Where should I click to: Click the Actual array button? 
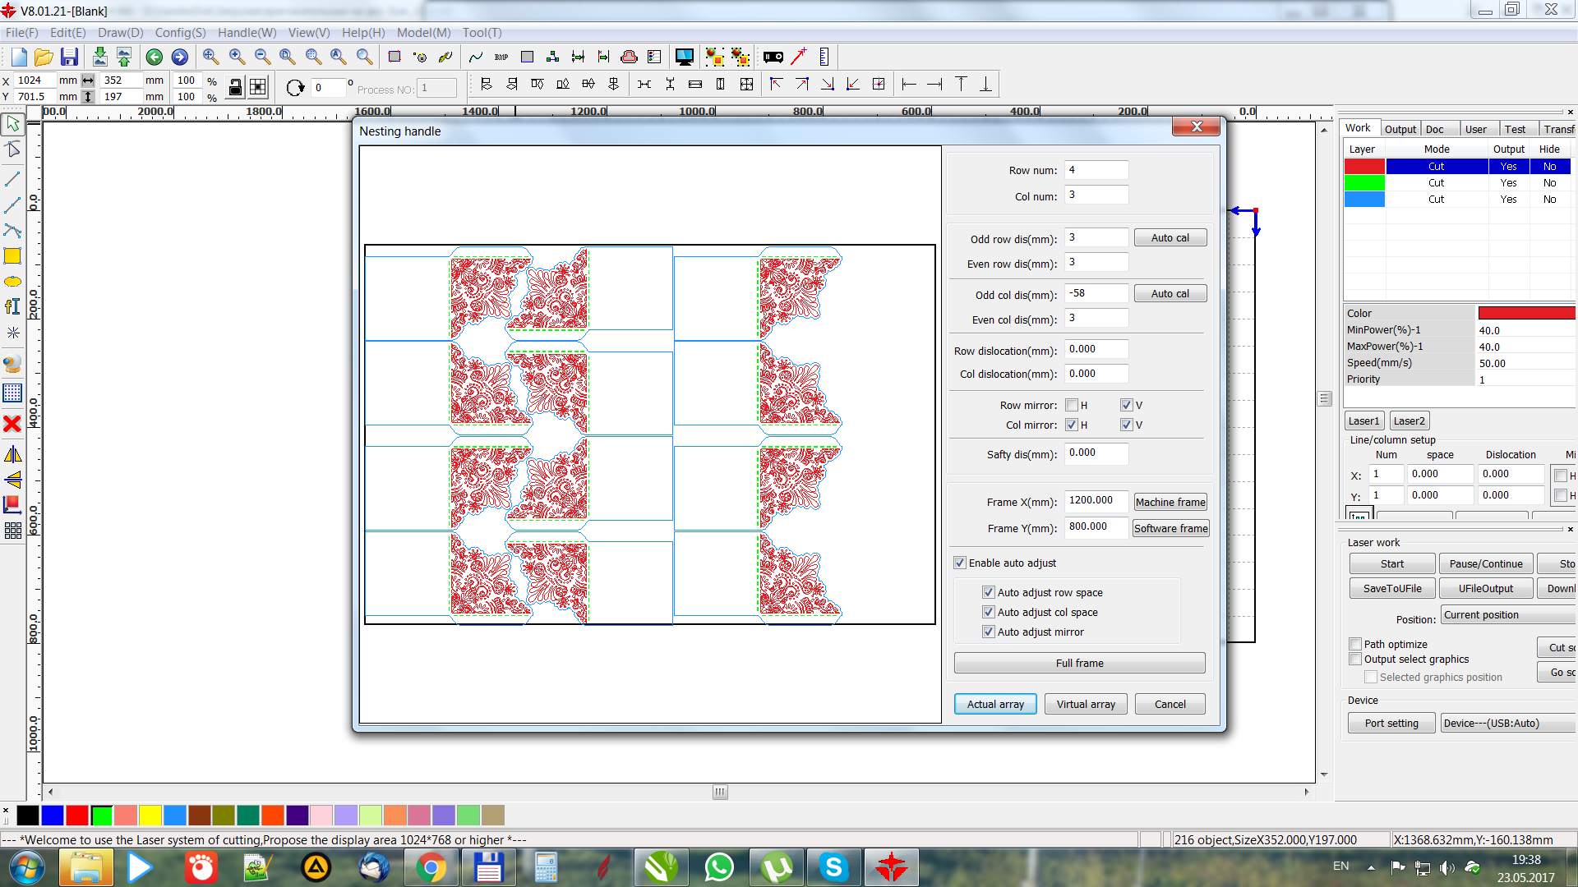tap(995, 704)
